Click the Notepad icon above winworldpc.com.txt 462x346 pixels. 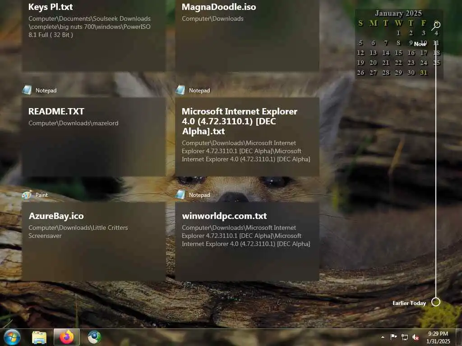tap(180, 195)
